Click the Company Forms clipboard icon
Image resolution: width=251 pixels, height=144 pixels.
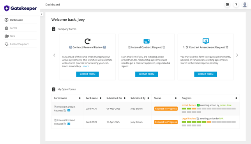coord(54,29)
